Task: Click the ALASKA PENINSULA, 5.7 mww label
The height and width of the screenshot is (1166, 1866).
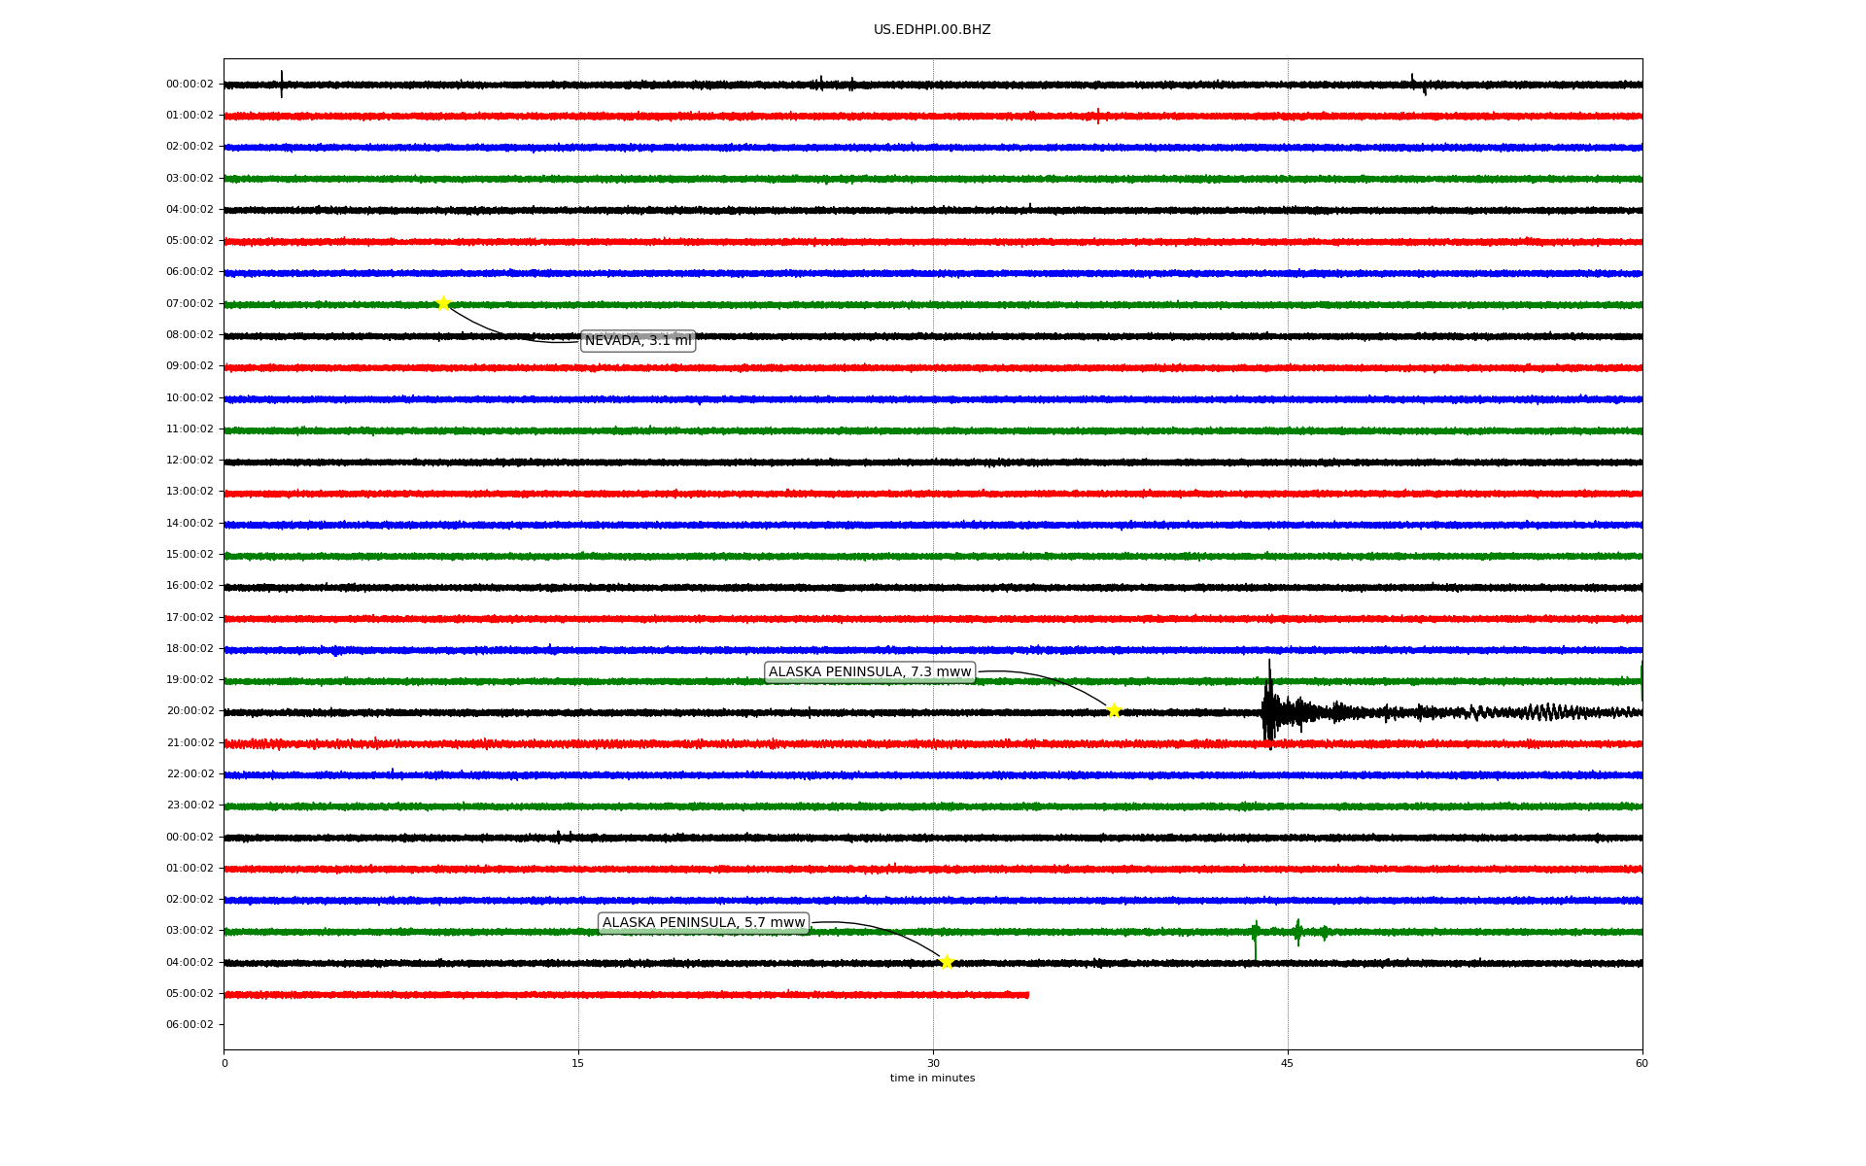Action: 704,923
